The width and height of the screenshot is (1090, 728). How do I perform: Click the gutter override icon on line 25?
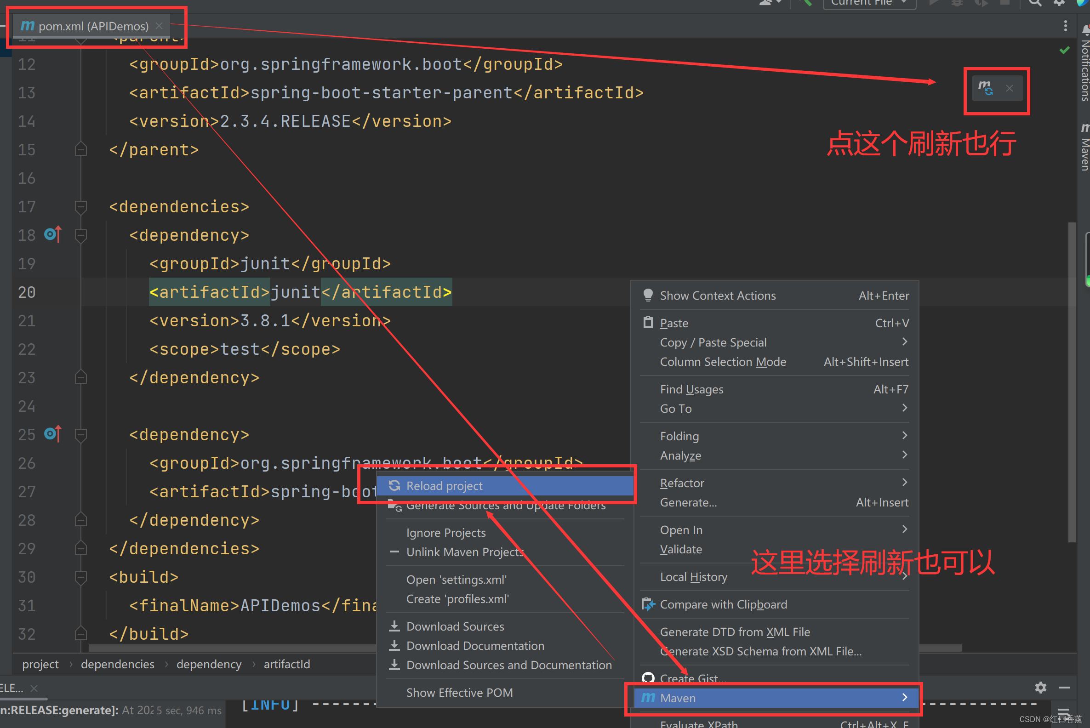coord(52,434)
